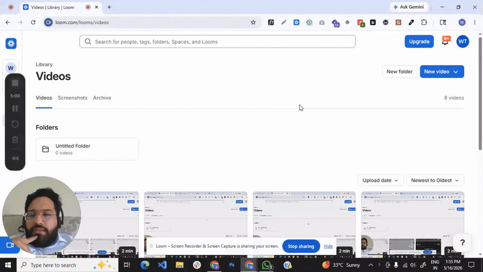The image size is (483, 272).
Task: Open the third video thumbnail
Action: click(x=304, y=224)
